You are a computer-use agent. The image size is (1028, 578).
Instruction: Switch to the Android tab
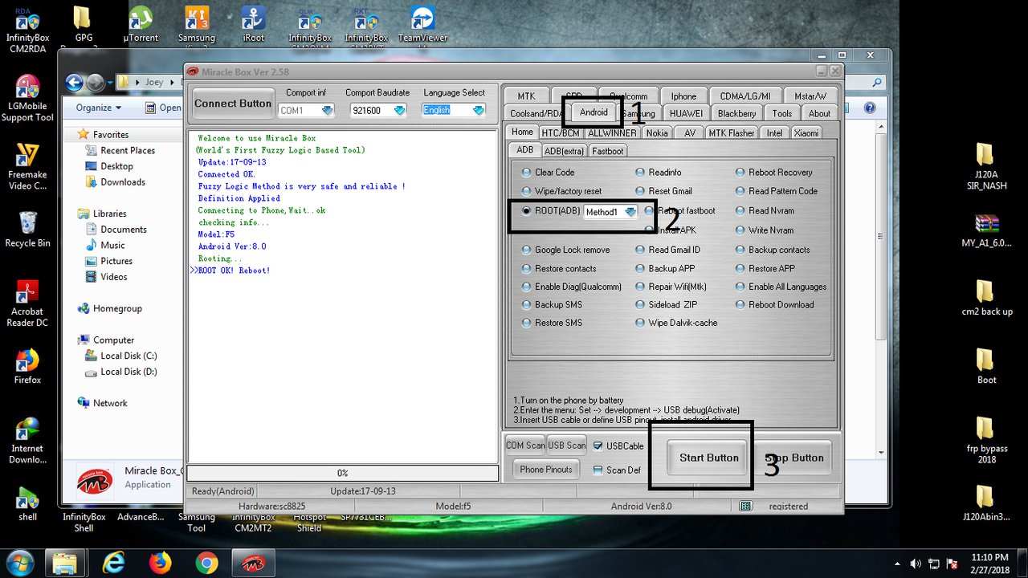tap(594, 112)
